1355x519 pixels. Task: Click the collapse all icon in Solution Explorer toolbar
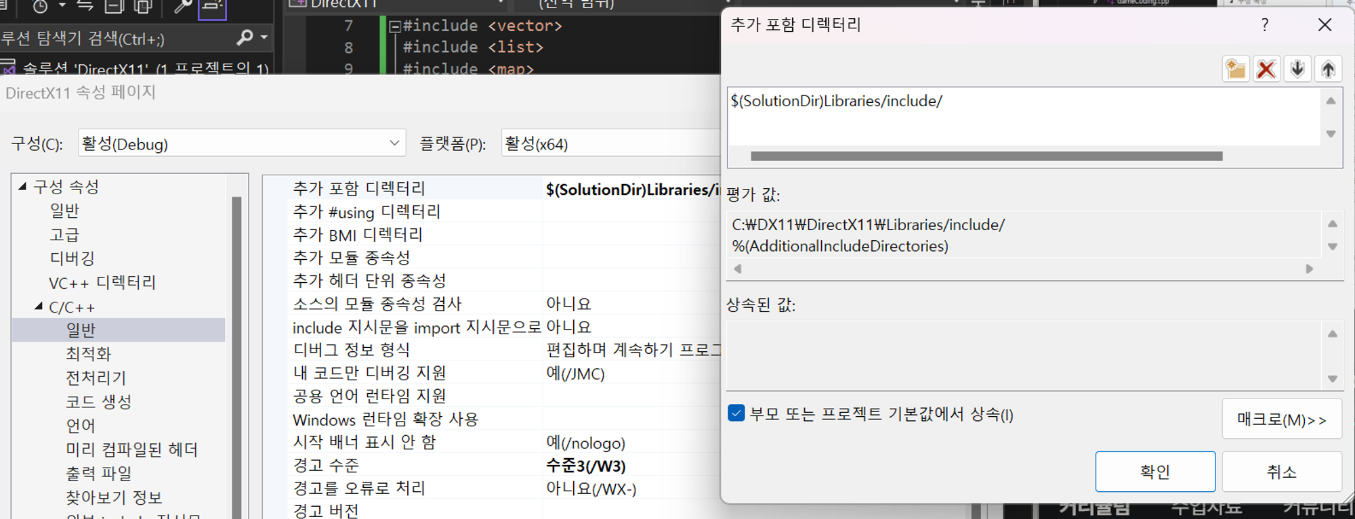(x=114, y=7)
